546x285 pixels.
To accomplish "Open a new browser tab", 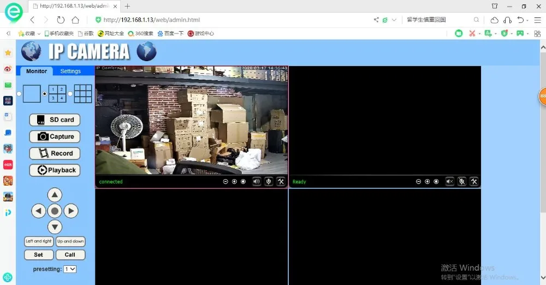I will (127, 6).
